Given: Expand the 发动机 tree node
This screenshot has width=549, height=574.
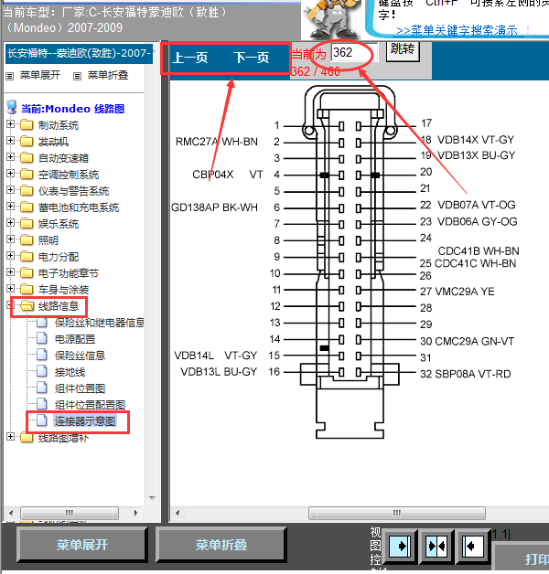Looking at the screenshot, I should pos(11,141).
